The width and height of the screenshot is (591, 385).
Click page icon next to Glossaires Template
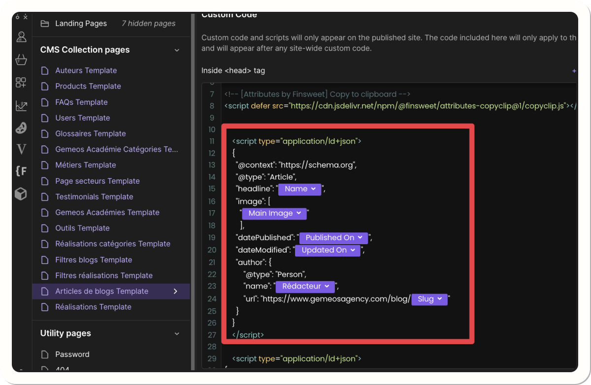(x=45, y=133)
